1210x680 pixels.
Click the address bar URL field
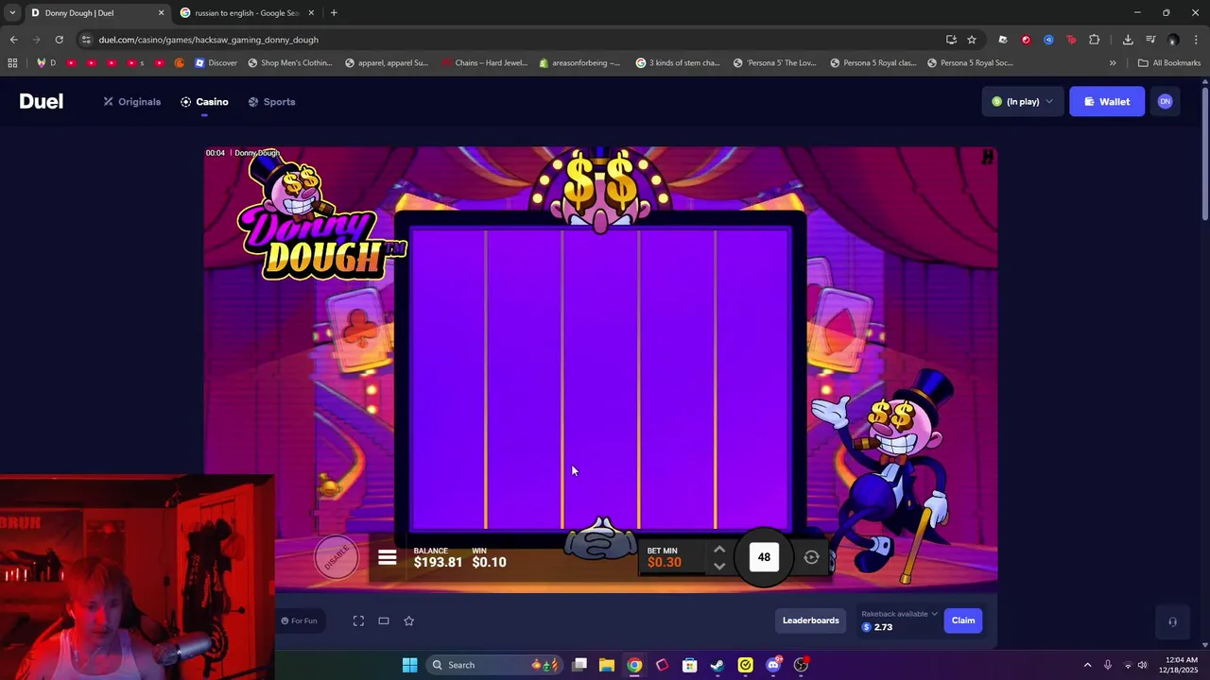tap(510, 40)
